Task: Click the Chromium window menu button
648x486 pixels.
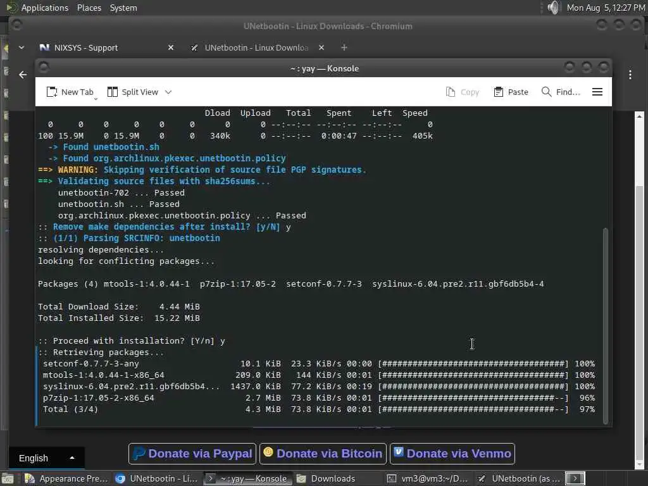Action: pos(16,25)
